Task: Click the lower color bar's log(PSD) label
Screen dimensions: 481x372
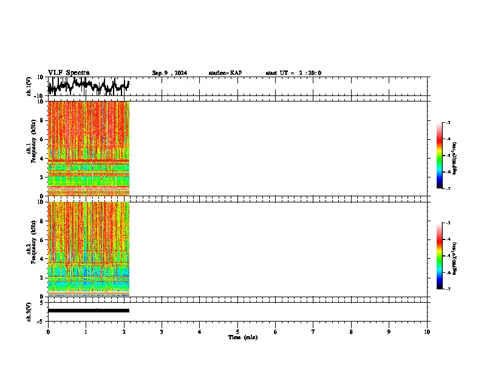Action: coord(455,258)
